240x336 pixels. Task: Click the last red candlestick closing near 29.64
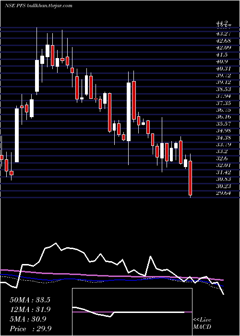190,178
